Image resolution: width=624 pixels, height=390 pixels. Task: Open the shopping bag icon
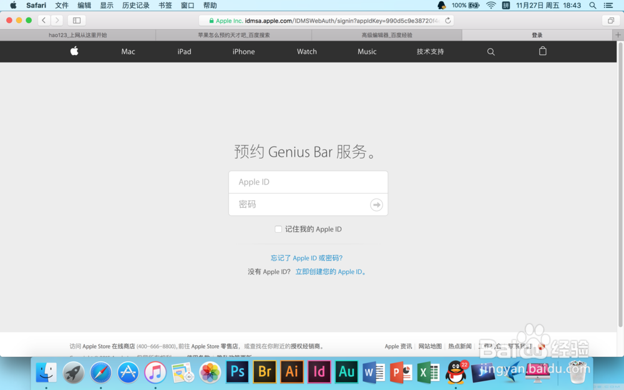tap(542, 51)
